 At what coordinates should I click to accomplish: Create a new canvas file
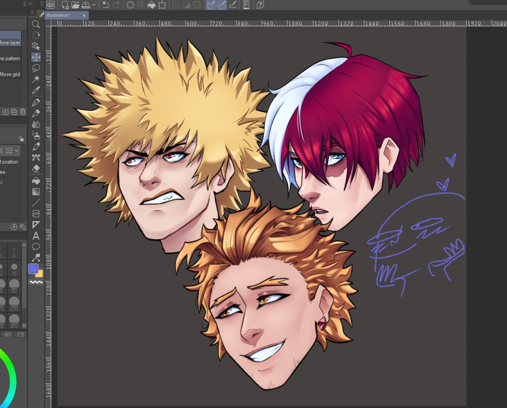tap(65, 5)
